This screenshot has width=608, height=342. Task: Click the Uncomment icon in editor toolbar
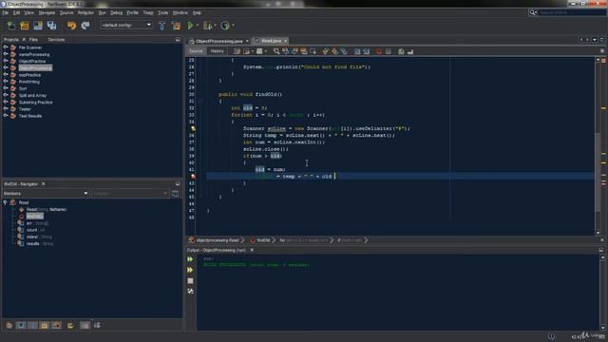click(x=410, y=51)
